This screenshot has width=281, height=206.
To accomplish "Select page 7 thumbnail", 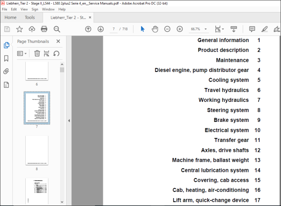I will click(37, 108).
